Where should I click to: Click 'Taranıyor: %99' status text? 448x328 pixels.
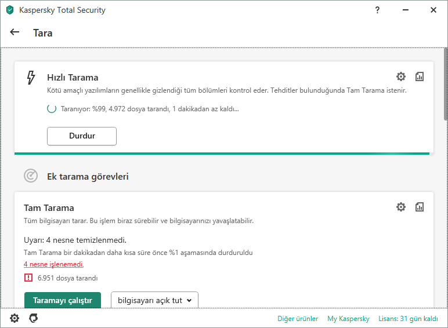150,109
